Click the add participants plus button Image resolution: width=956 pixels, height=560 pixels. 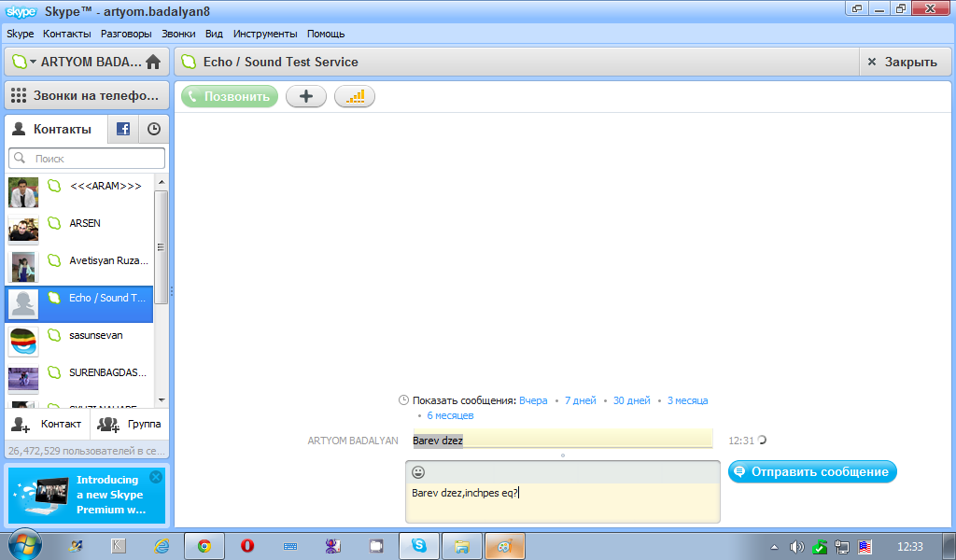(306, 96)
